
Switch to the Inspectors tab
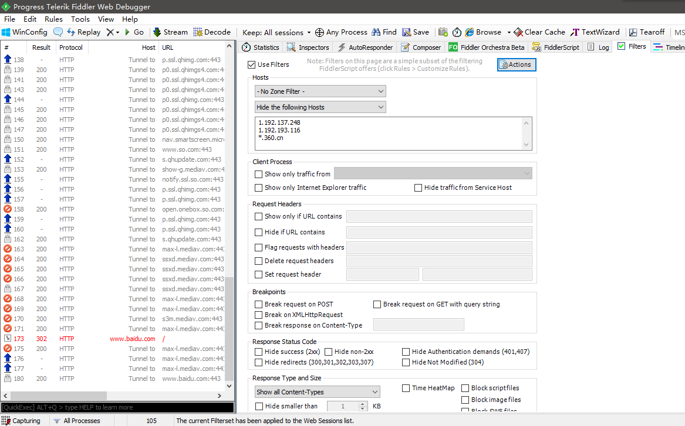(308, 47)
